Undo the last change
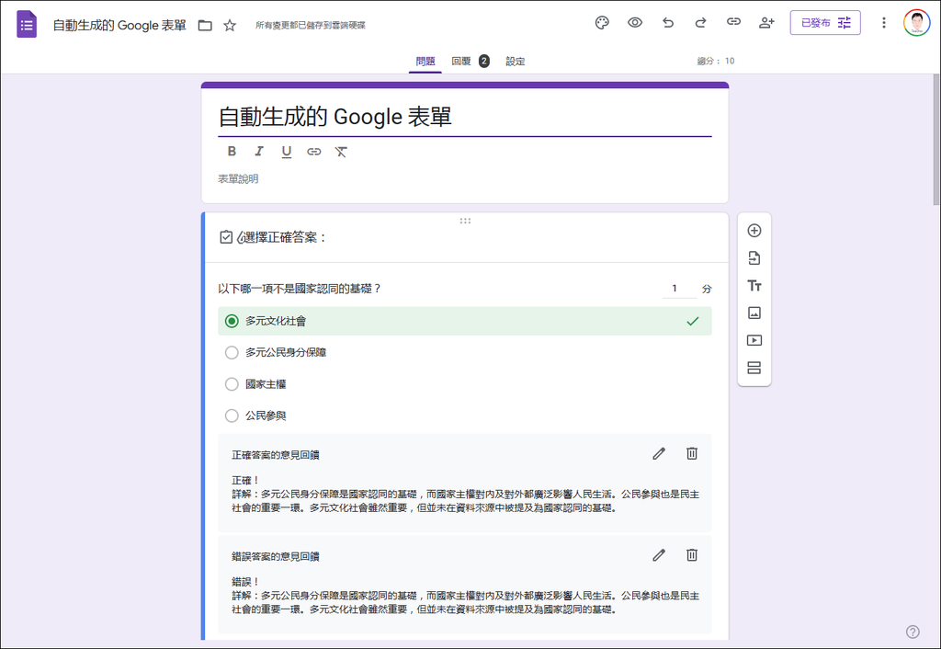Image resolution: width=941 pixels, height=649 pixels. point(668,23)
